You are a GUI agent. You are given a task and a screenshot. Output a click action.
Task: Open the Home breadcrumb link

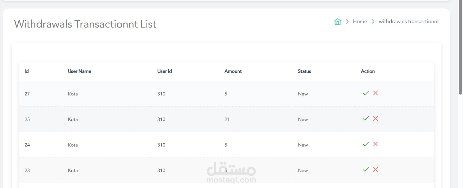360,21
